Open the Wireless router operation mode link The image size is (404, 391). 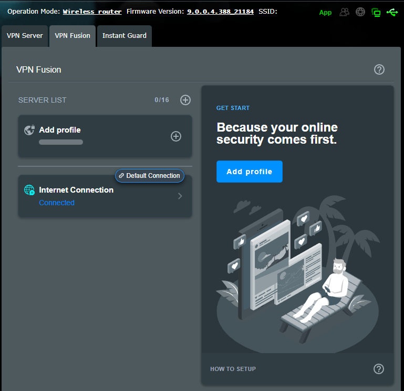point(92,12)
